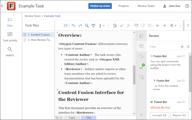Select file 2. How Review Ta...
The height and width of the screenshot is (120, 192).
[38, 40]
